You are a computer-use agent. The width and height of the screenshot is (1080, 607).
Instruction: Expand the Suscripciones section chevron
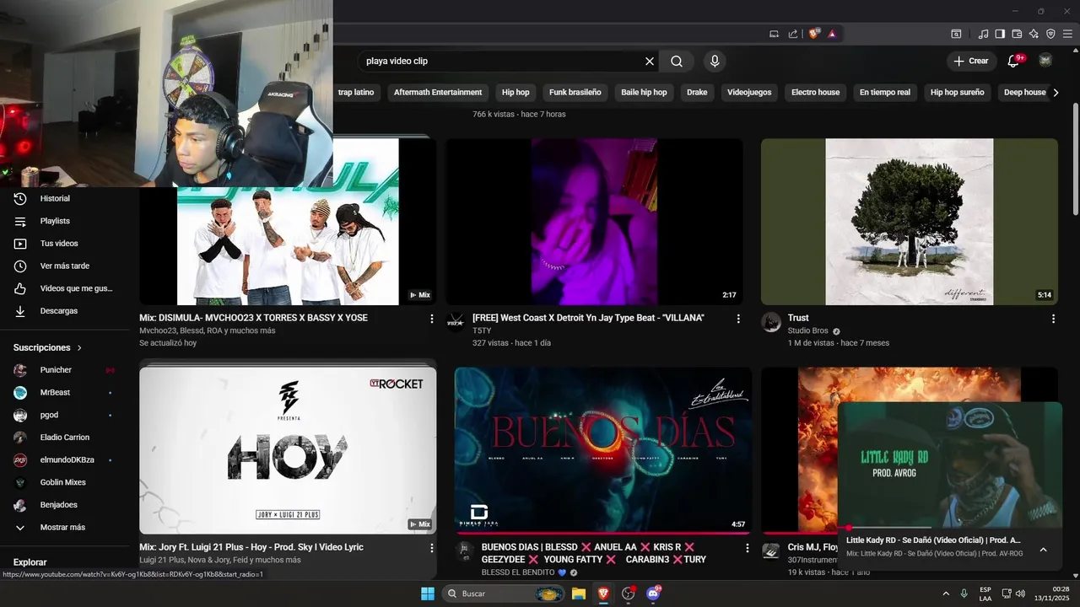80,347
